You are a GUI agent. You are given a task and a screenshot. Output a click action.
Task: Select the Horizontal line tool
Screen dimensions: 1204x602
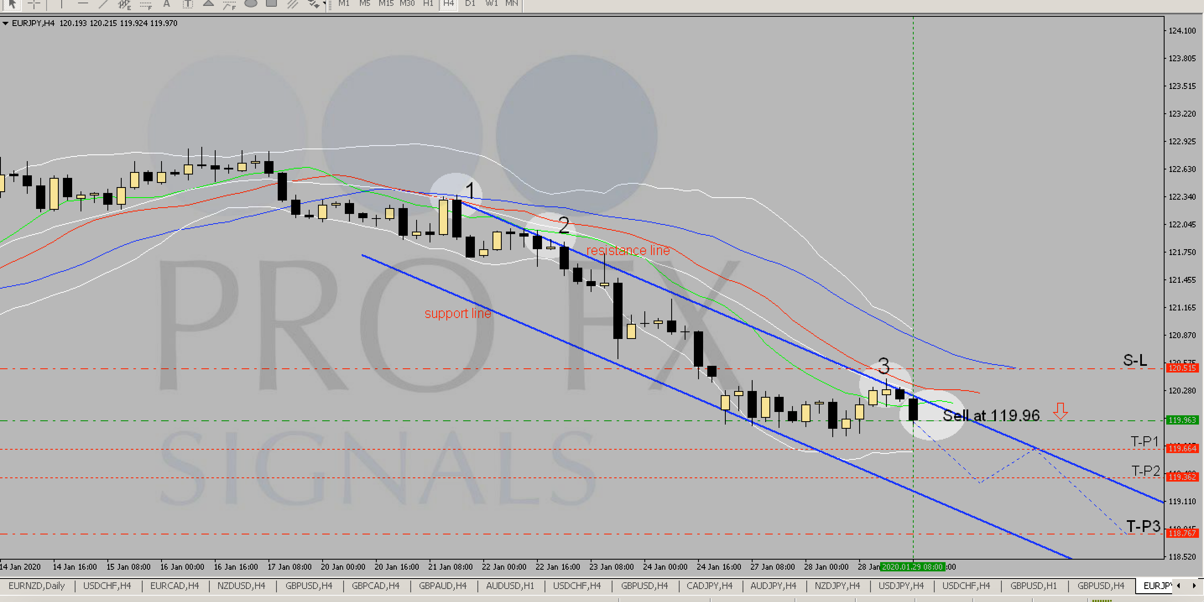click(x=83, y=4)
